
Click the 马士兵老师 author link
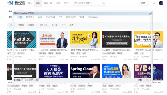click(51, 57)
